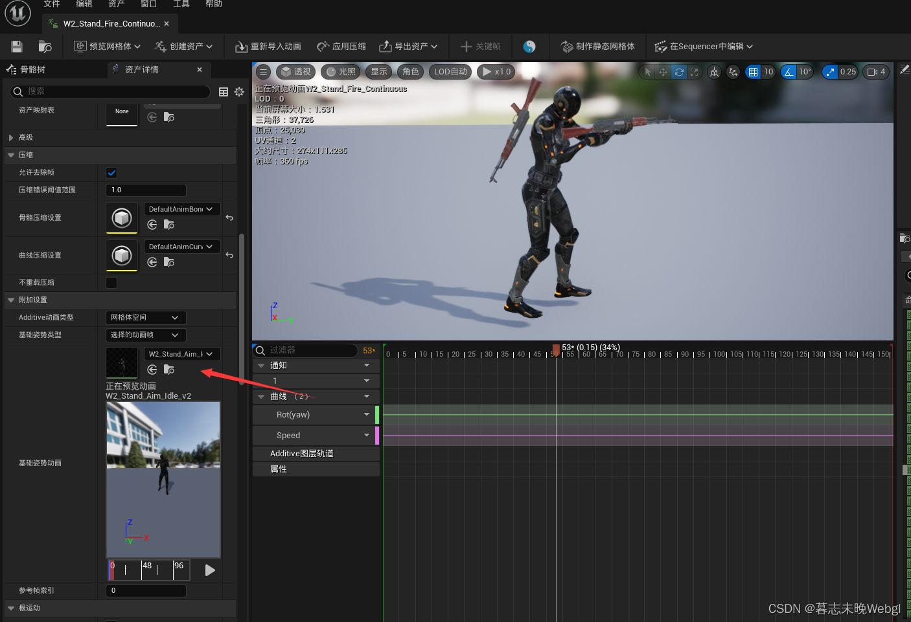This screenshot has width=911, height=622.
Task: Open W2_Stand_Aim base pose asset dropdown
Action: (182, 354)
